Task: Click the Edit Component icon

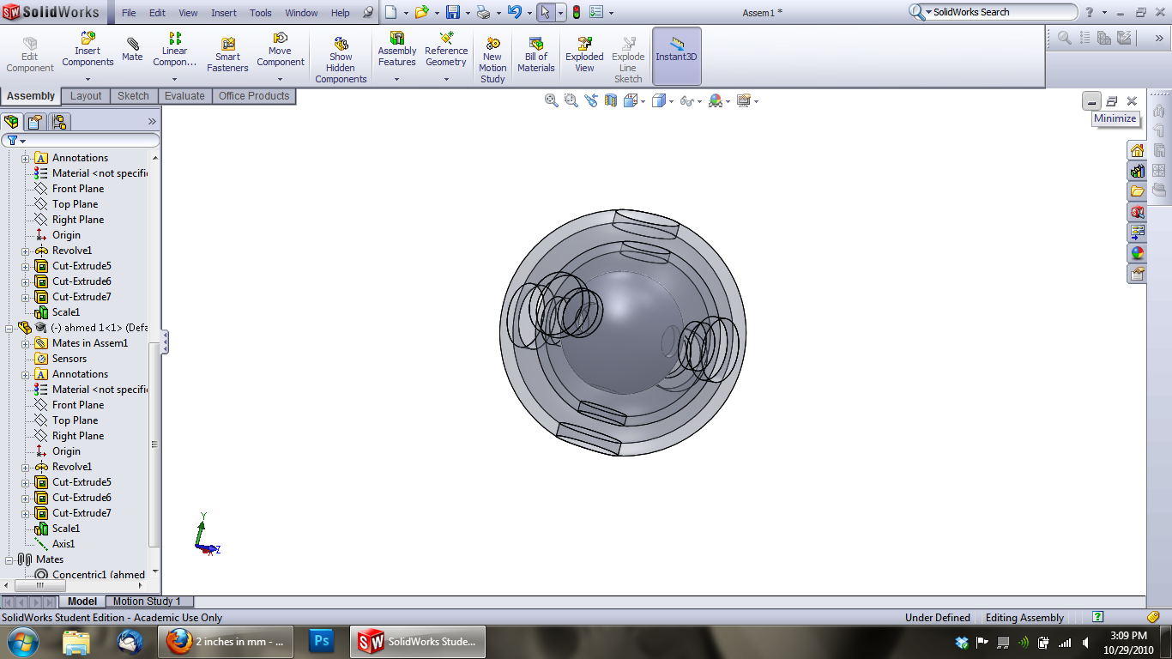Action: [30, 55]
